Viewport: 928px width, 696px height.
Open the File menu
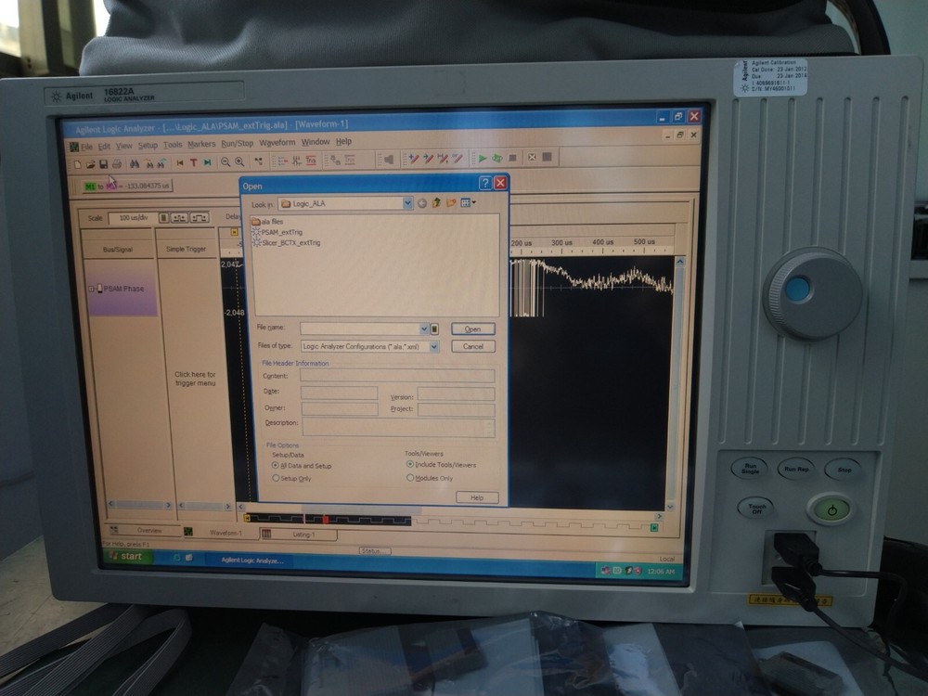point(86,147)
